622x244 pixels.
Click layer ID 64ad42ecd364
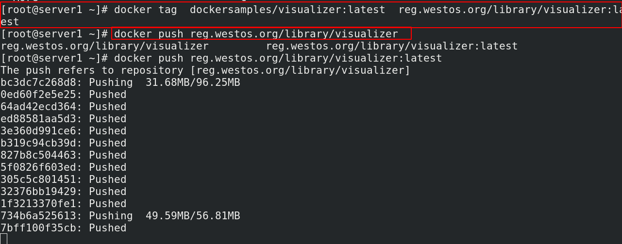[x=38, y=107]
